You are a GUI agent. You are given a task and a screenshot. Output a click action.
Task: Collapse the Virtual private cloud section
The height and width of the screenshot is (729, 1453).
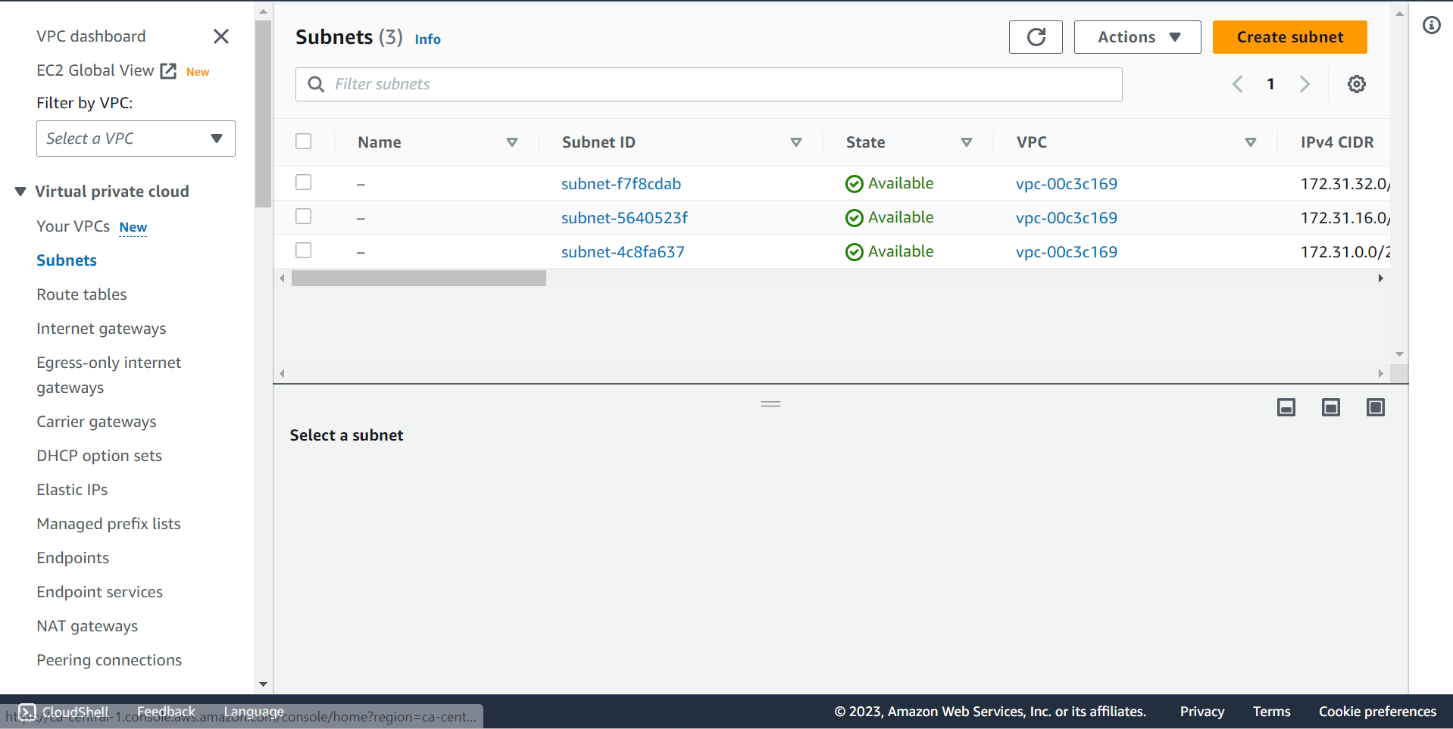[x=20, y=192]
